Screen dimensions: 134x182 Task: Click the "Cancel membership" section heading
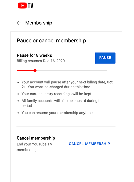tap(36, 138)
